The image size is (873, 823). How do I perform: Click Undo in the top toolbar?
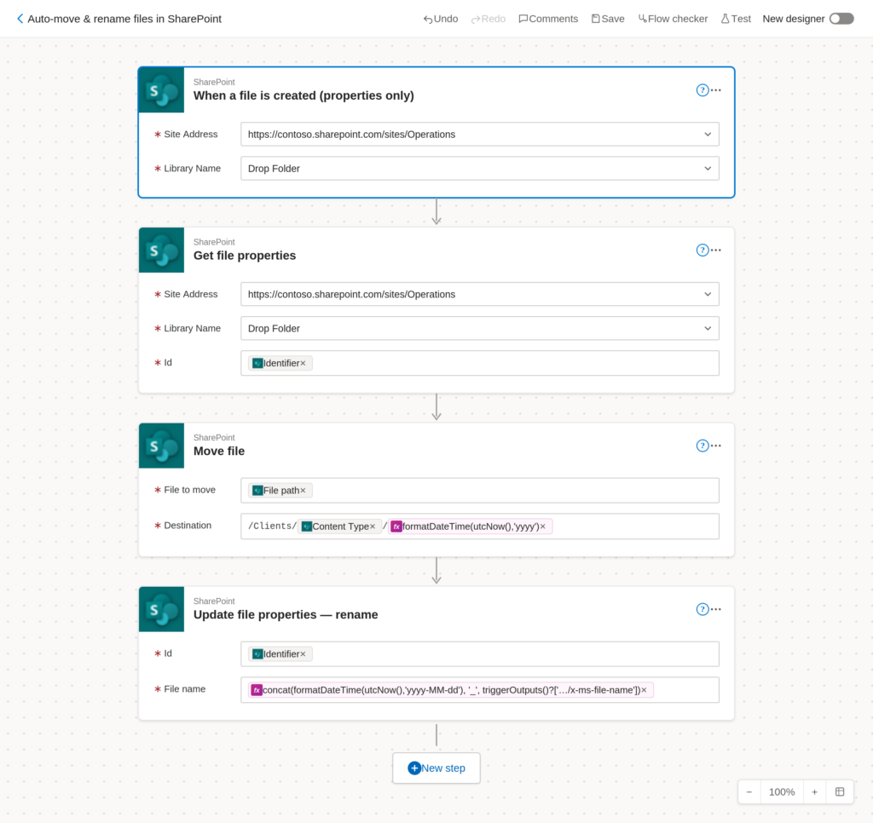(x=441, y=19)
